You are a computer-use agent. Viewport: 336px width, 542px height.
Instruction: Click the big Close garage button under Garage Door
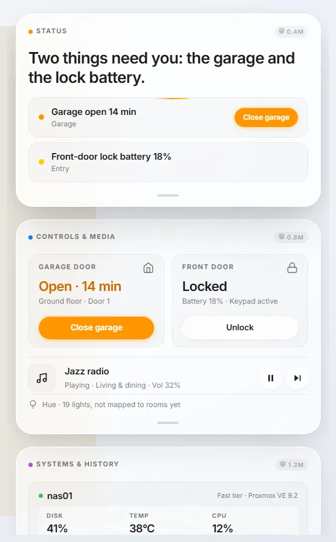96,327
